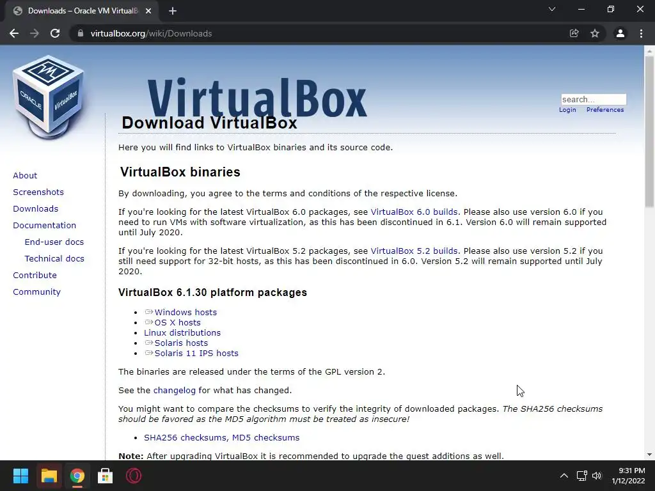Open the changelog link
This screenshot has height=491, width=655.
coord(174,391)
